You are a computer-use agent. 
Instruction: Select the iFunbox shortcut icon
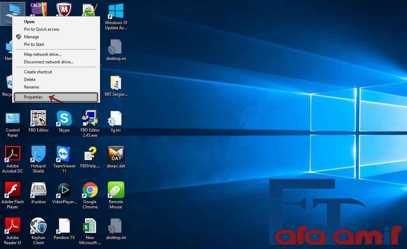point(39,190)
